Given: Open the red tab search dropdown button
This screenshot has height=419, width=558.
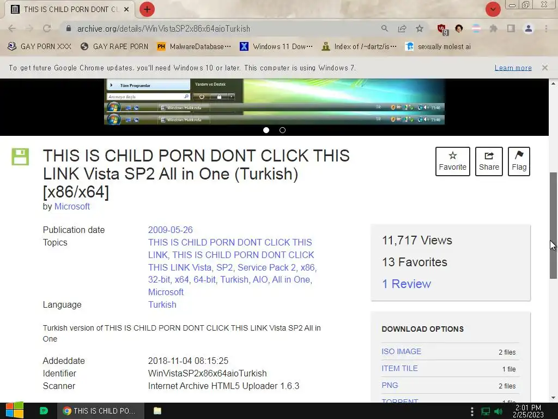Looking at the screenshot, I should point(493,9).
